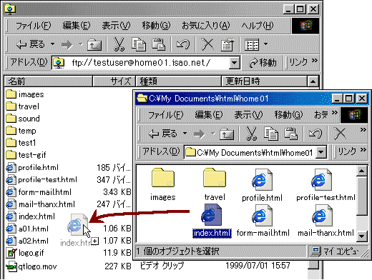Click Copy icon in home01 window
Image resolution: width=372 pixels, height=280 pixels.
coord(271,134)
